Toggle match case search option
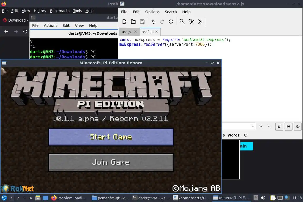The width and height of the screenshot is (303, 202). tap(279, 127)
